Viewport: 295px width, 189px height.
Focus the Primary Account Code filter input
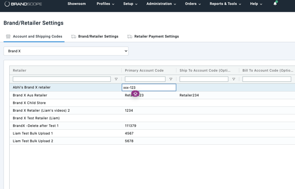coord(145,79)
